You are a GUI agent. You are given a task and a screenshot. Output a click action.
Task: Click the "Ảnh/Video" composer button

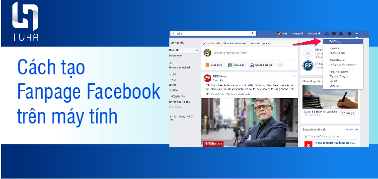pos(236,65)
